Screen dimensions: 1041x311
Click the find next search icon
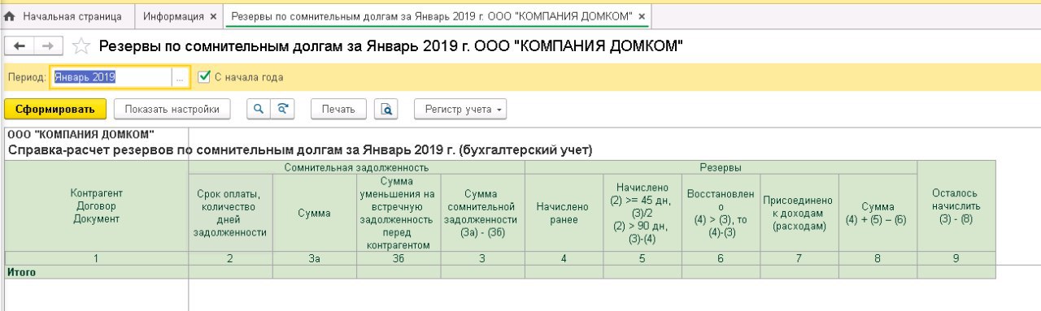coord(282,109)
